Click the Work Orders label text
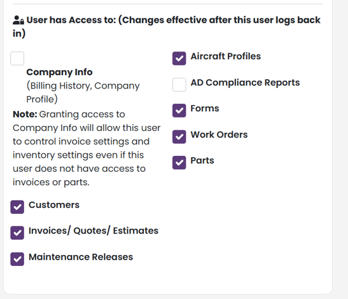 [x=219, y=135]
